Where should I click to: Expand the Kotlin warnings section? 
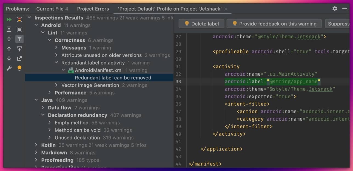click(36, 145)
